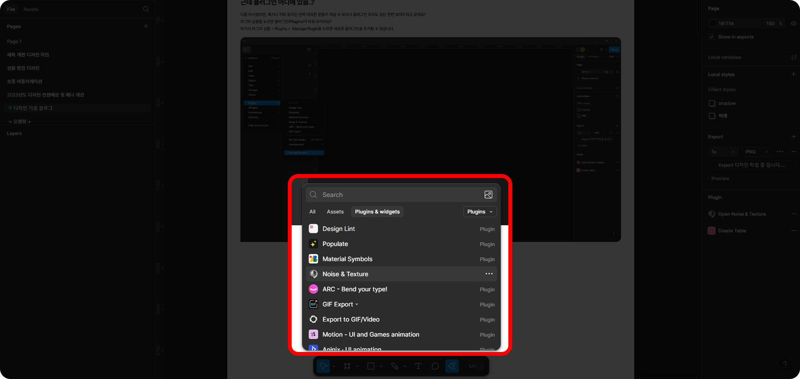Open the PNG export format dropdown
Screen dimensions: 800x379
coord(757,152)
